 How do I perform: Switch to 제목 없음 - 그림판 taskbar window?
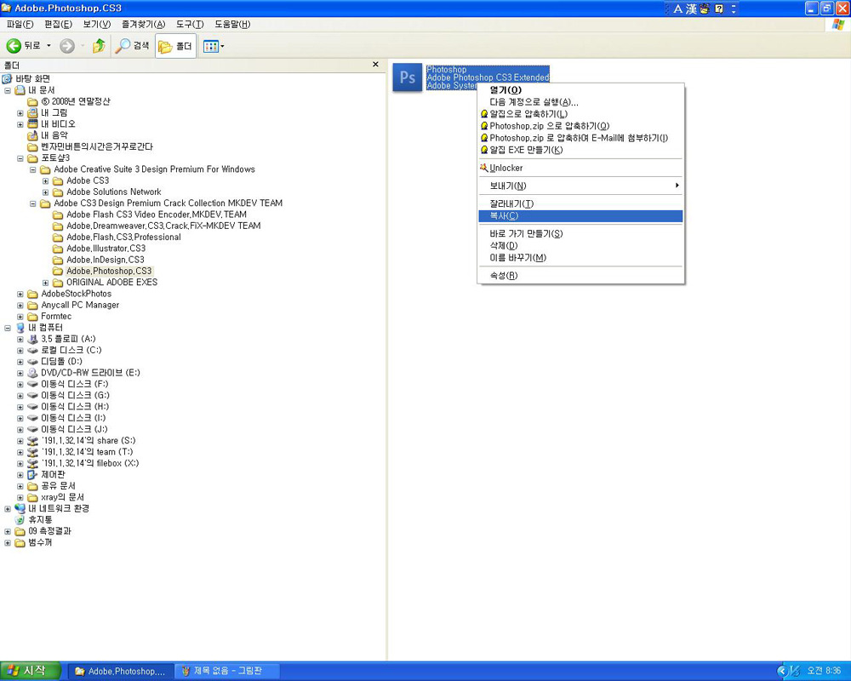[x=228, y=672]
